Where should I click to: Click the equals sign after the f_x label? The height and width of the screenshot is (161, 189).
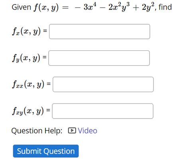click(x=45, y=31)
